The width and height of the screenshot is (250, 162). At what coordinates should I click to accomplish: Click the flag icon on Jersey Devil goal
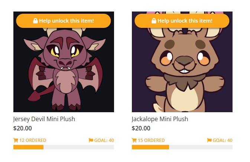click(x=91, y=140)
